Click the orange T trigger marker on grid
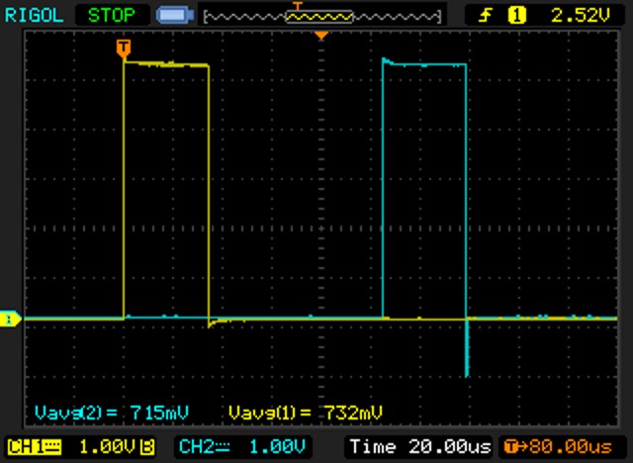This screenshot has height=463, width=633. [123, 46]
